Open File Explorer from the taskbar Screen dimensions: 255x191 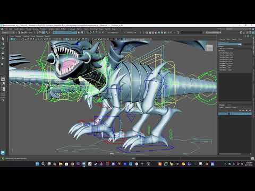61,164
